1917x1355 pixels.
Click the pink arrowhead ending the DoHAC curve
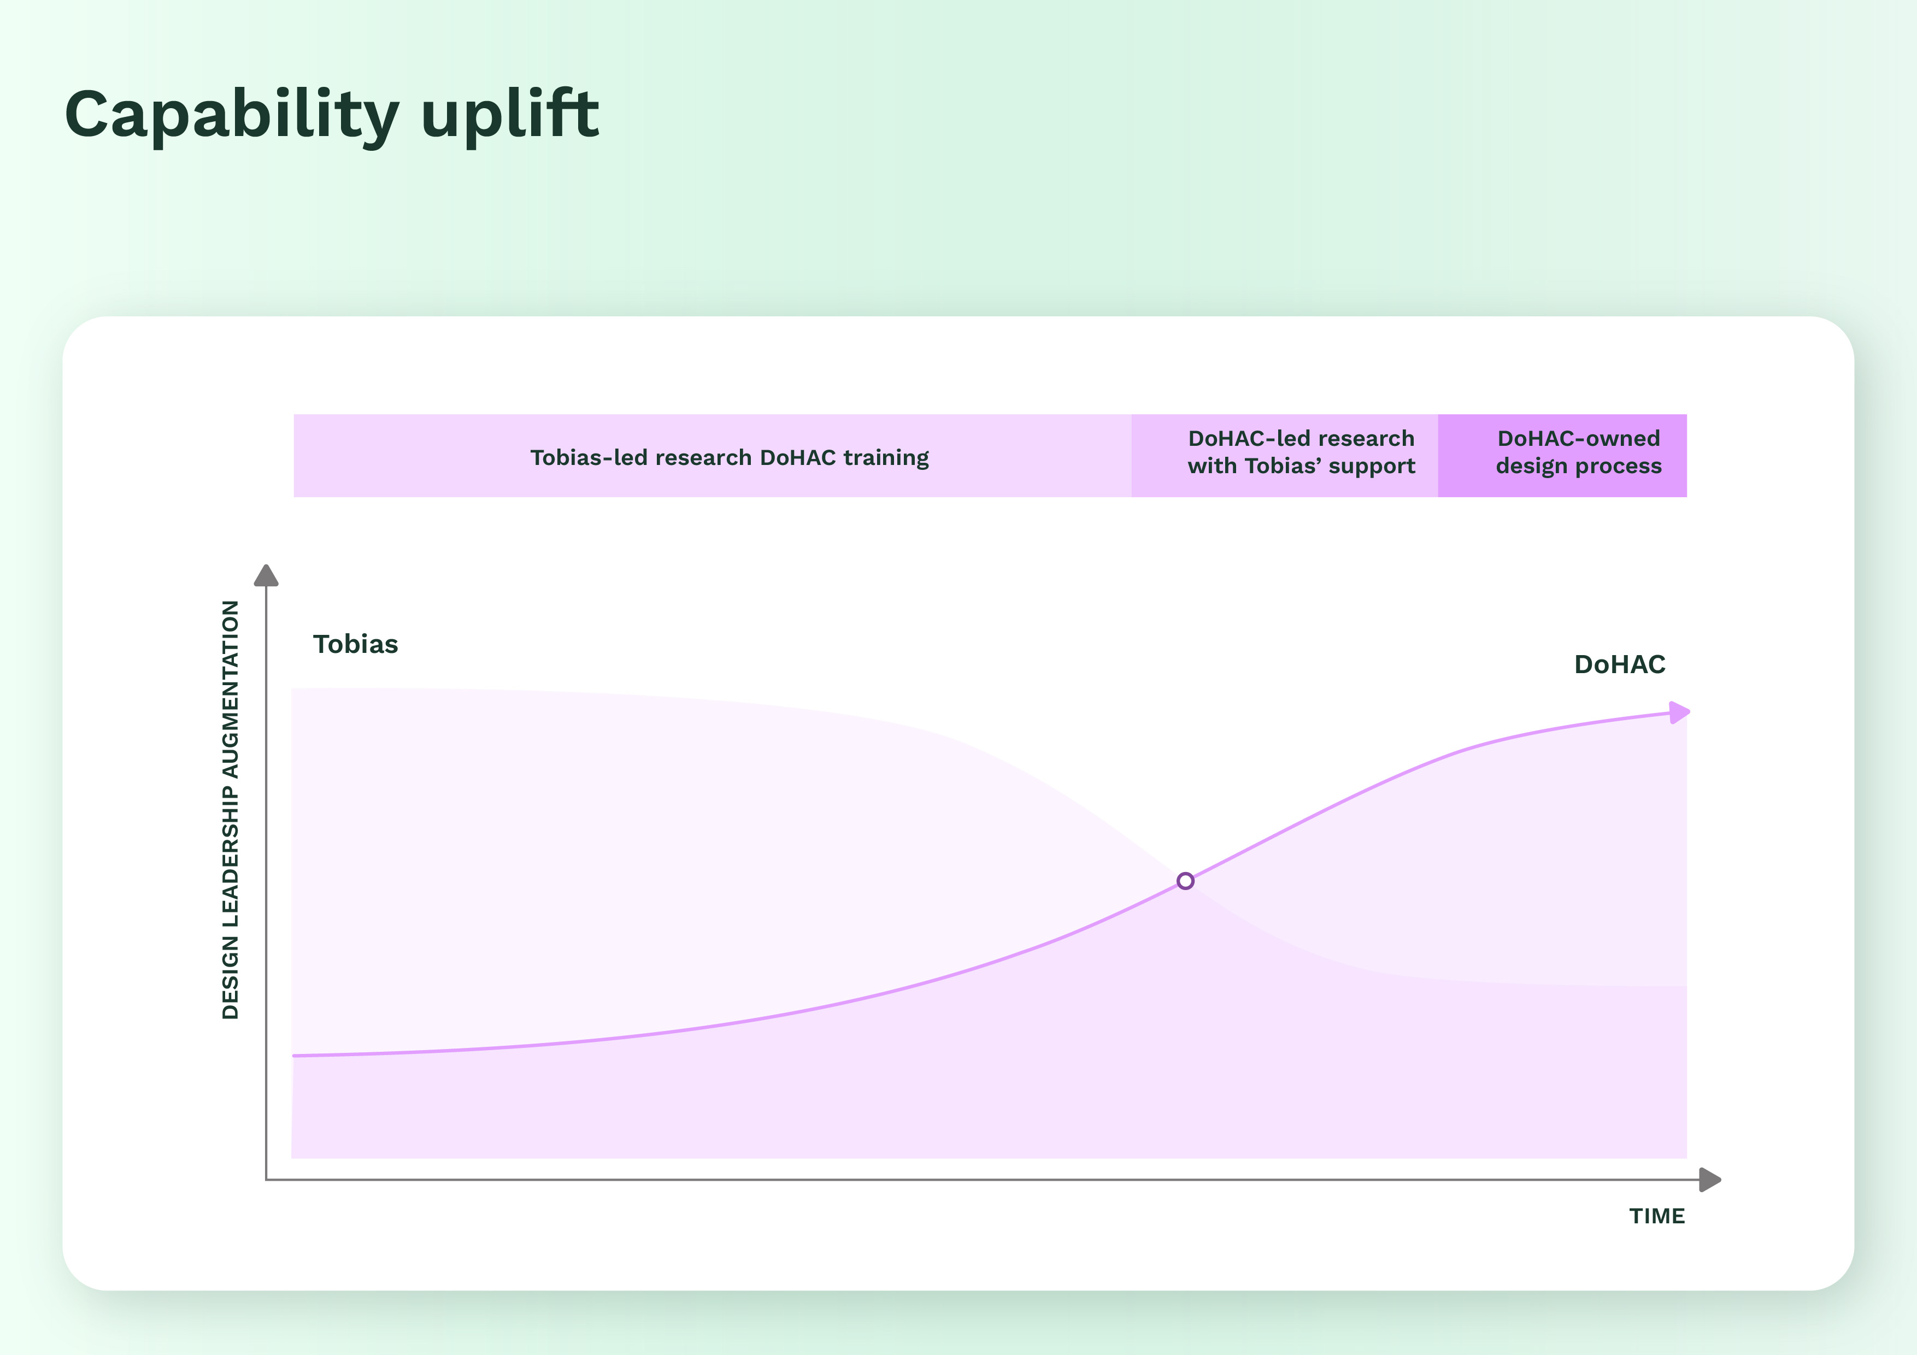[1678, 712]
